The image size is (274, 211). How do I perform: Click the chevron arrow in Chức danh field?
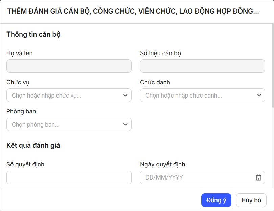pyautogui.click(x=259, y=96)
